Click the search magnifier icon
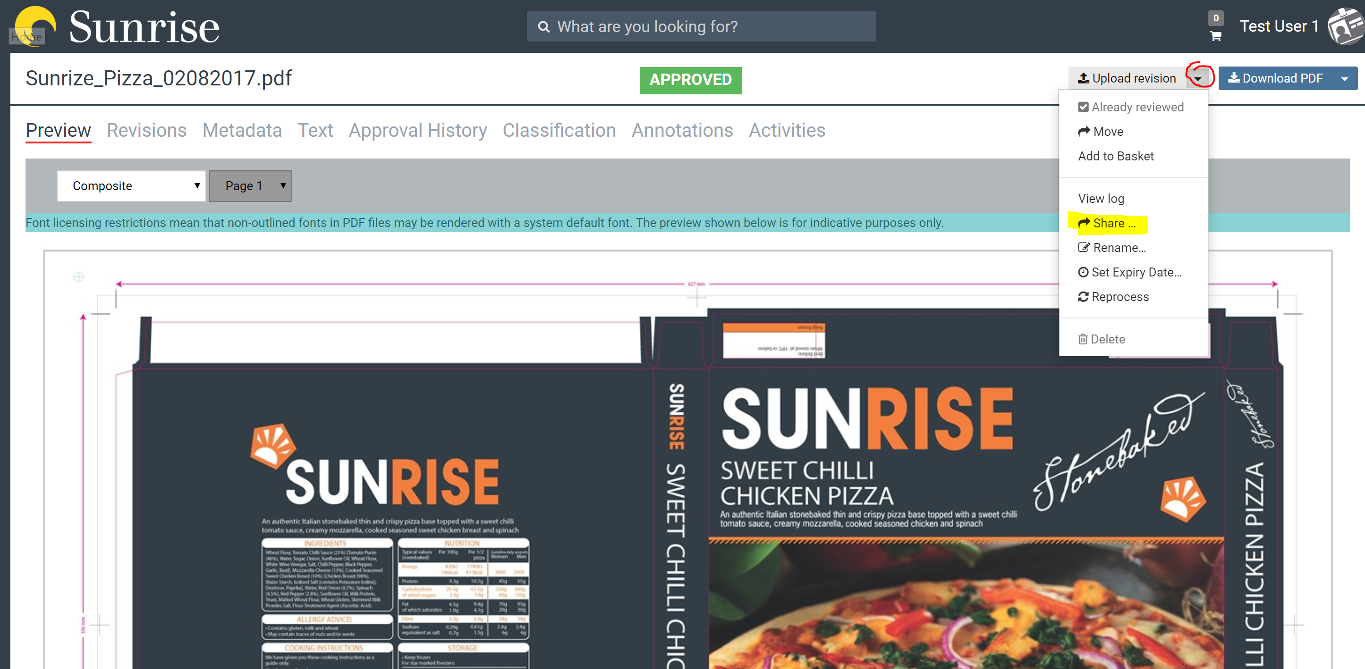 543,26
